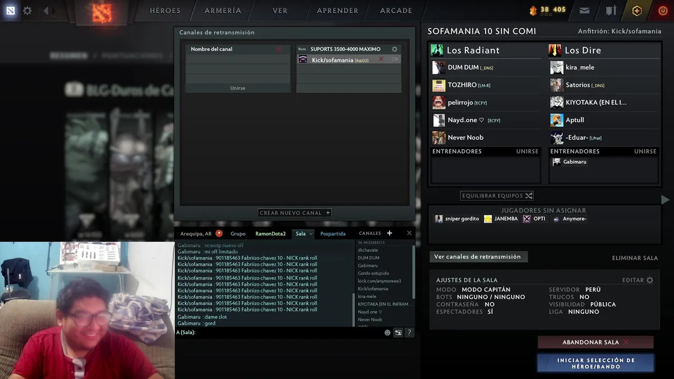
Task: Select unassigned player OPTI
Action: 534,219
